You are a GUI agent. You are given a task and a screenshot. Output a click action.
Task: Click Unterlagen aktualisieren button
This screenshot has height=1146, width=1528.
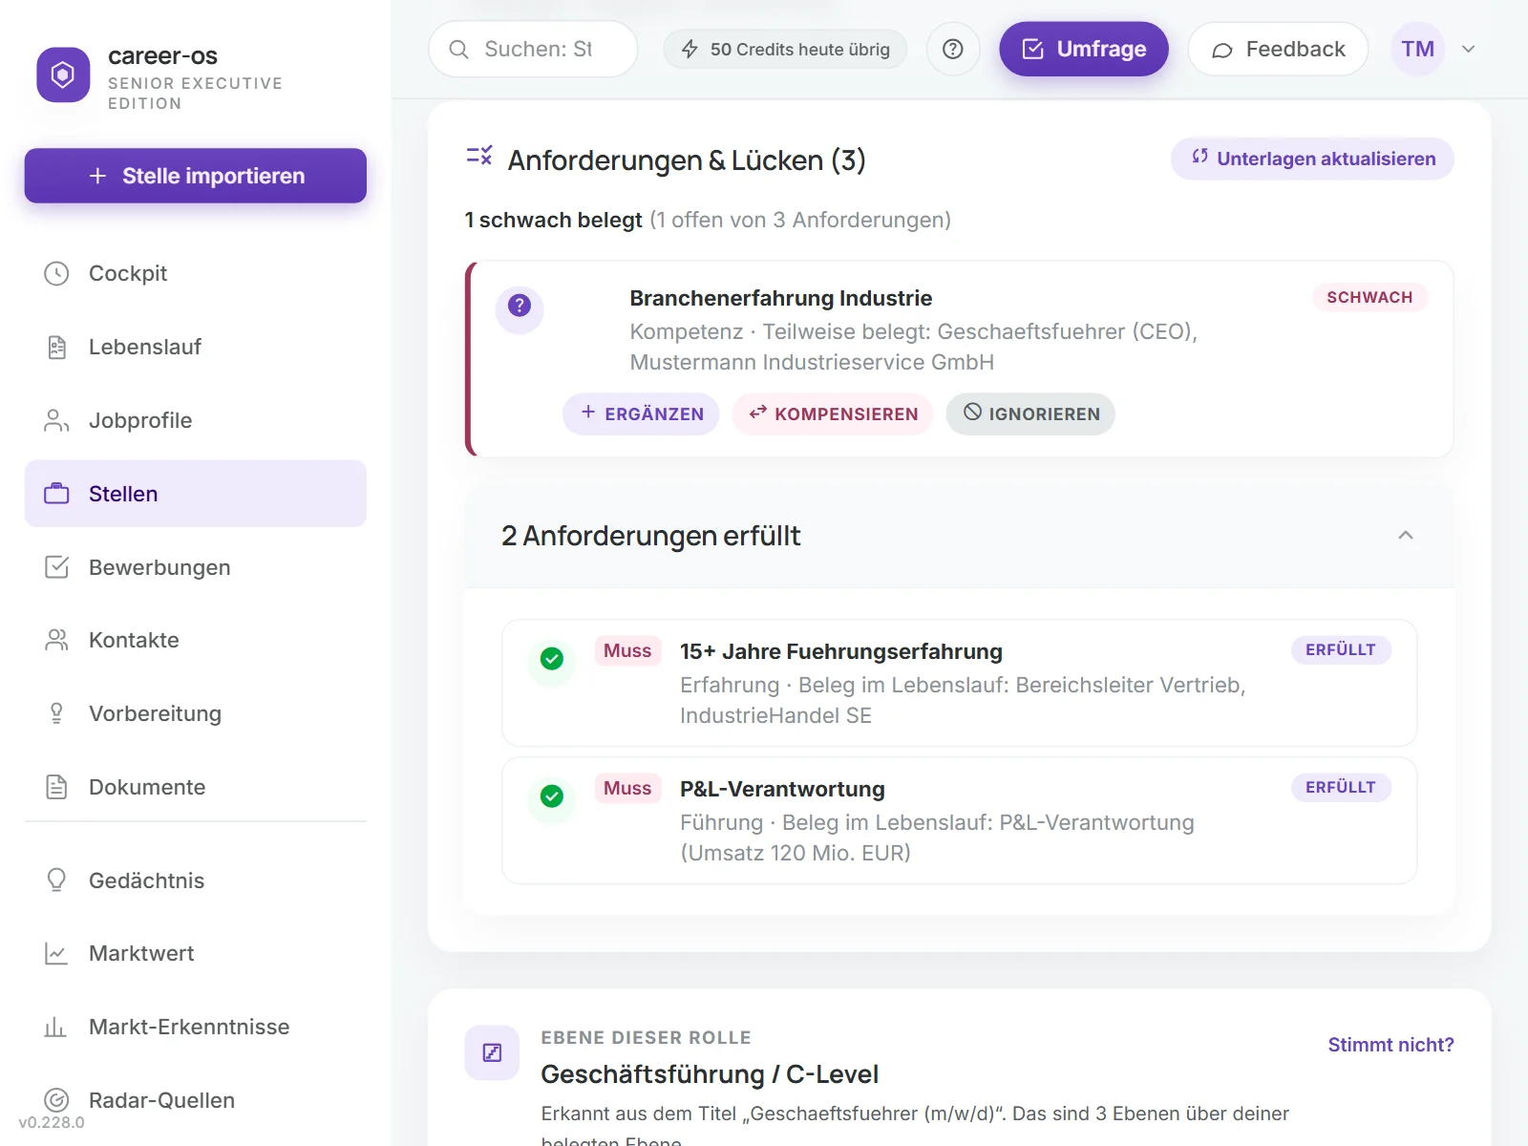(1312, 159)
